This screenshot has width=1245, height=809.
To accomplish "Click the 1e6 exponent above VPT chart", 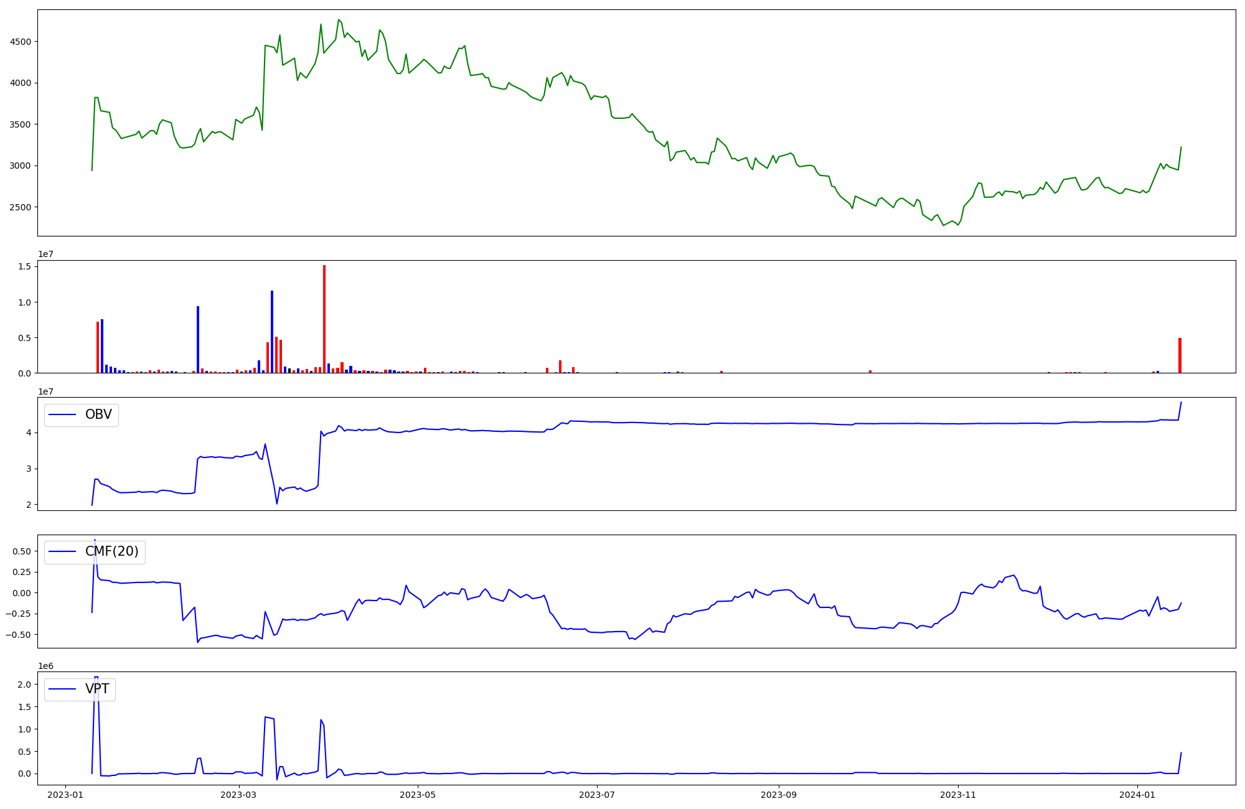I will pyautogui.click(x=45, y=666).
